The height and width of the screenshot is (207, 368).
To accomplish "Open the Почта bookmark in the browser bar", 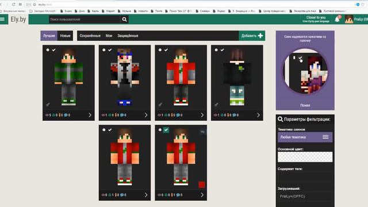I will [156, 11].
